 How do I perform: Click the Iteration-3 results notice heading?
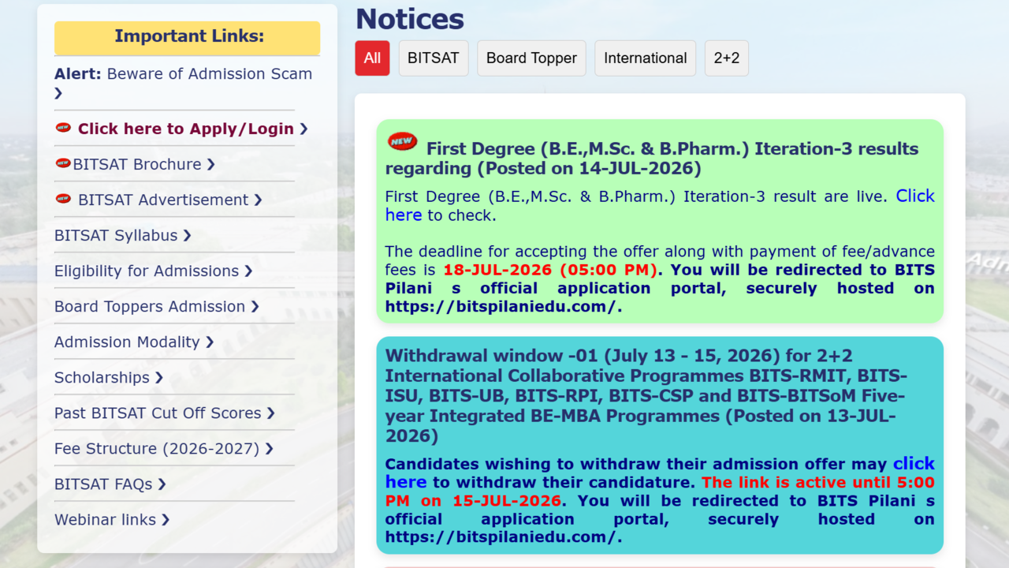pos(652,158)
